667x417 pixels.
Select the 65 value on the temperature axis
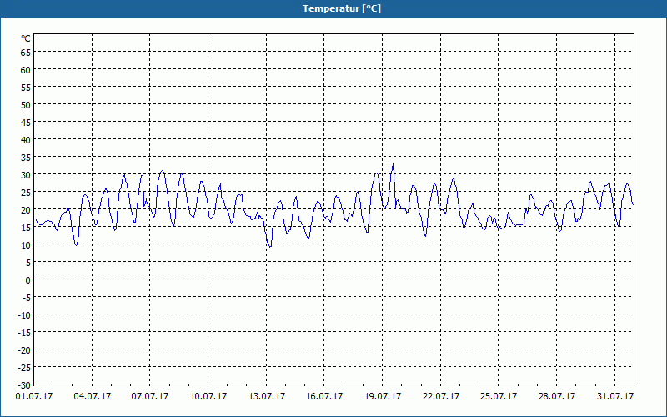tap(26, 53)
